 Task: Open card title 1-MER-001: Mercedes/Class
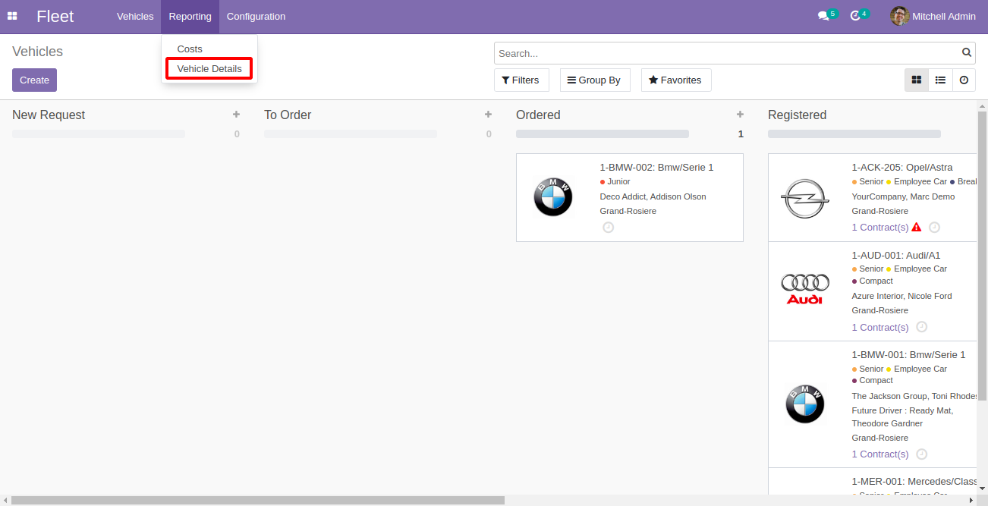click(914, 481)
